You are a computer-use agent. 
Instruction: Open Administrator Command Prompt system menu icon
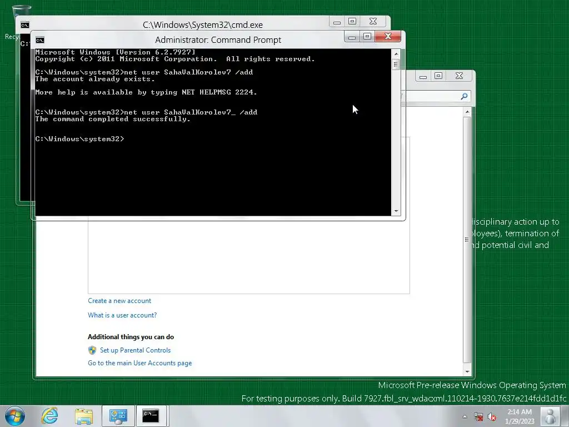pyautogui.click(x=40, y=40)
